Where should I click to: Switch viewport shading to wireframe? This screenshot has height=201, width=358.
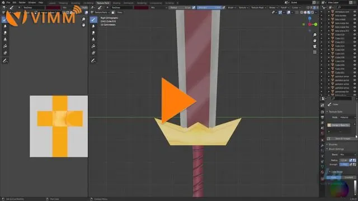coord(302,12)
